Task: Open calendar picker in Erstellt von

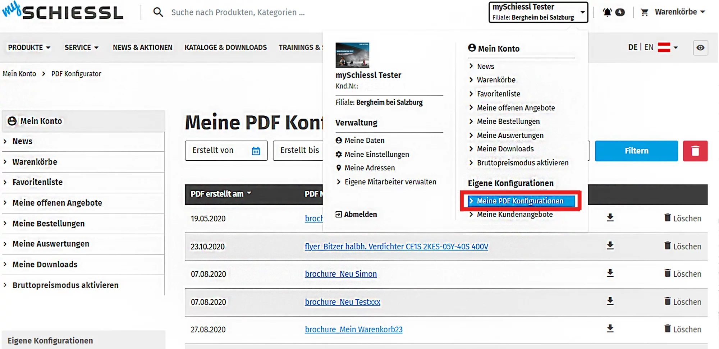Action: 256,151
